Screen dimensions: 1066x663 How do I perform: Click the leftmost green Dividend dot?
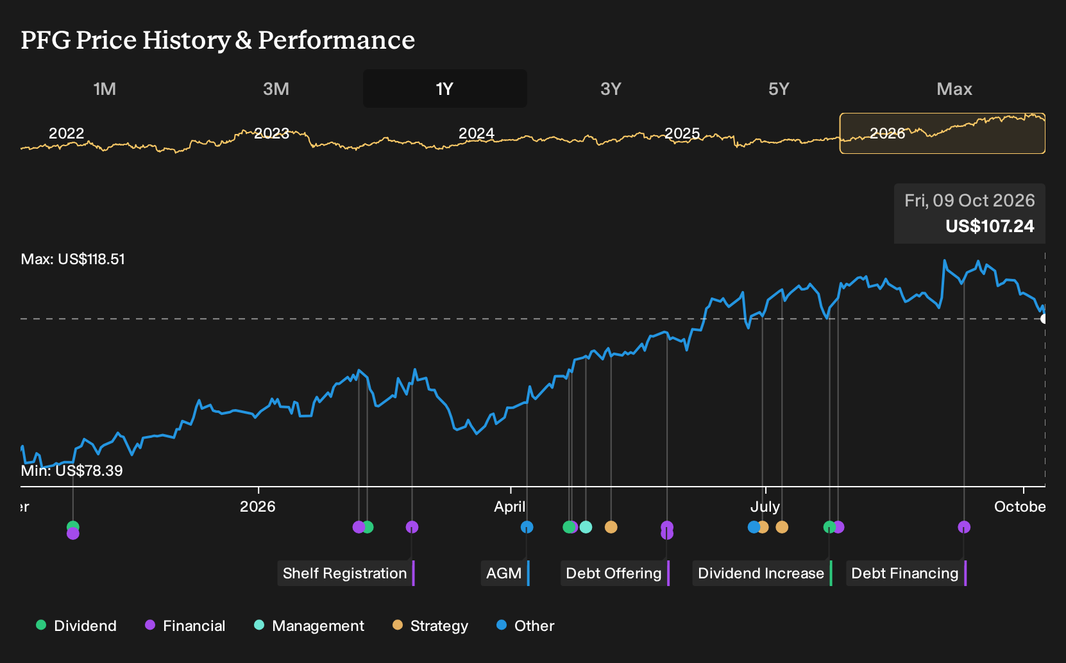tap(73, 527)
